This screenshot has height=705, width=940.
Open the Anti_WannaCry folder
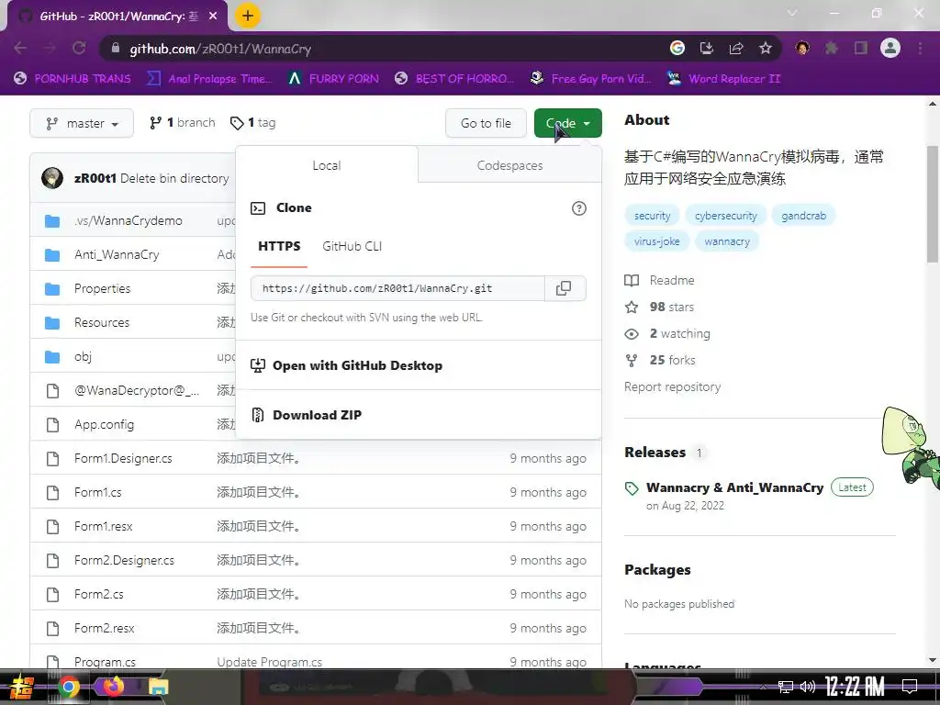pos(117,255)
